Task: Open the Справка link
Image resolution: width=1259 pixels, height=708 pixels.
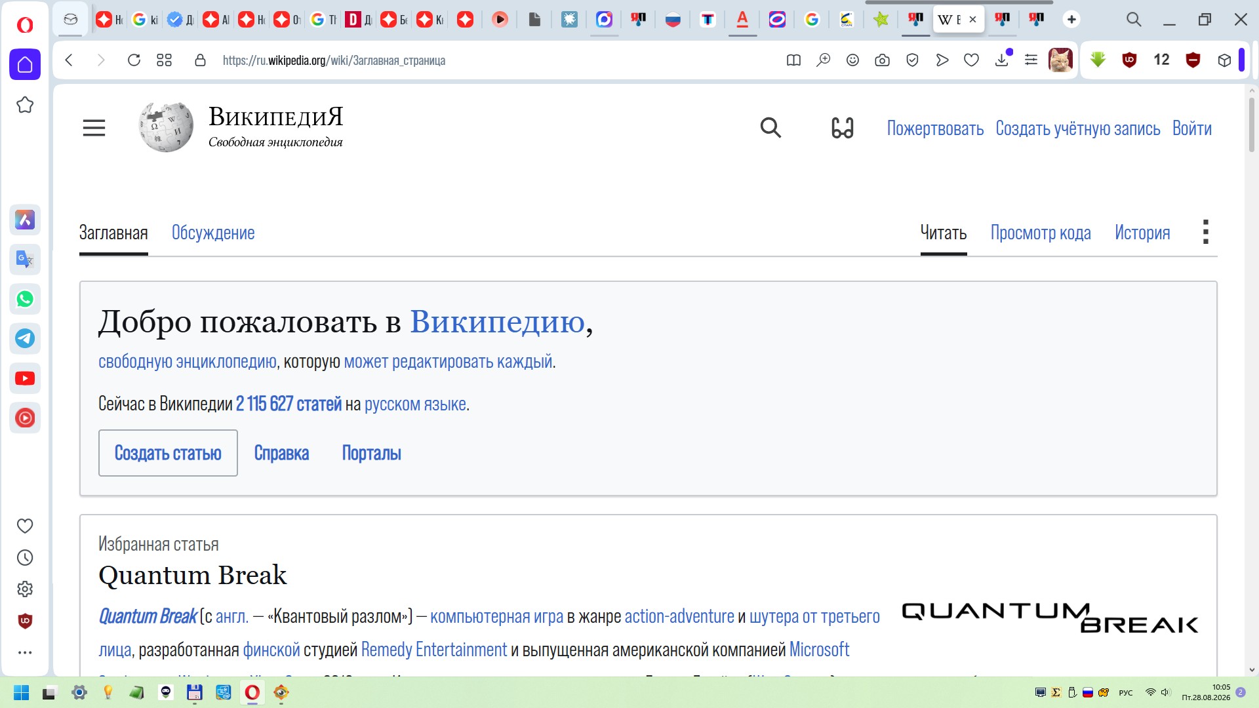Action: coord(281,453)
